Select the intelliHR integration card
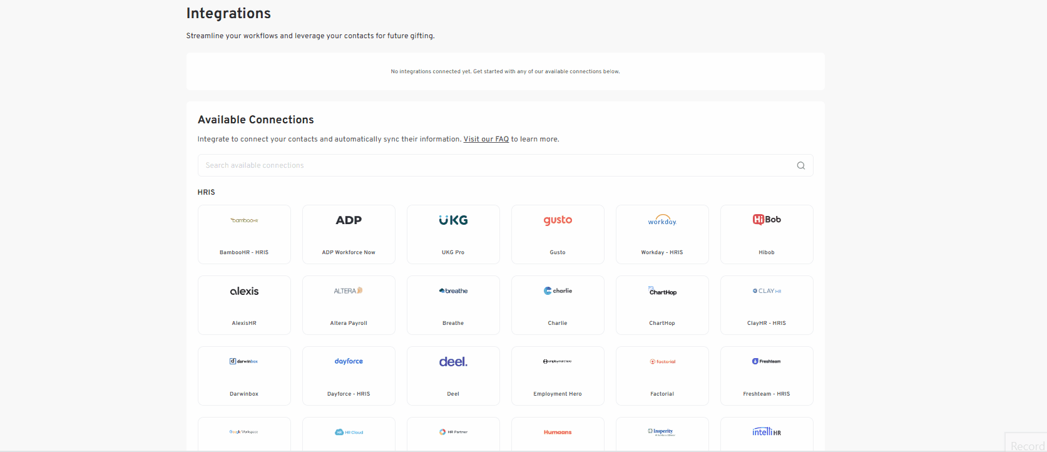The width and height of the screenshot is (1047, 452). (767, 434)
